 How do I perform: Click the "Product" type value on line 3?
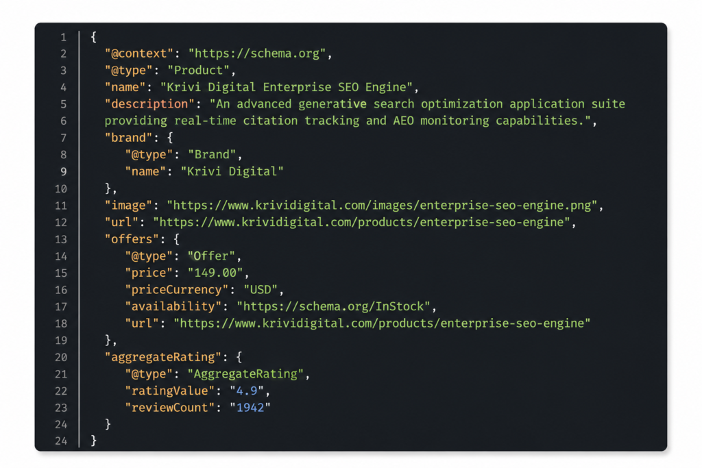pyautogui.click(x=198, y=71)
